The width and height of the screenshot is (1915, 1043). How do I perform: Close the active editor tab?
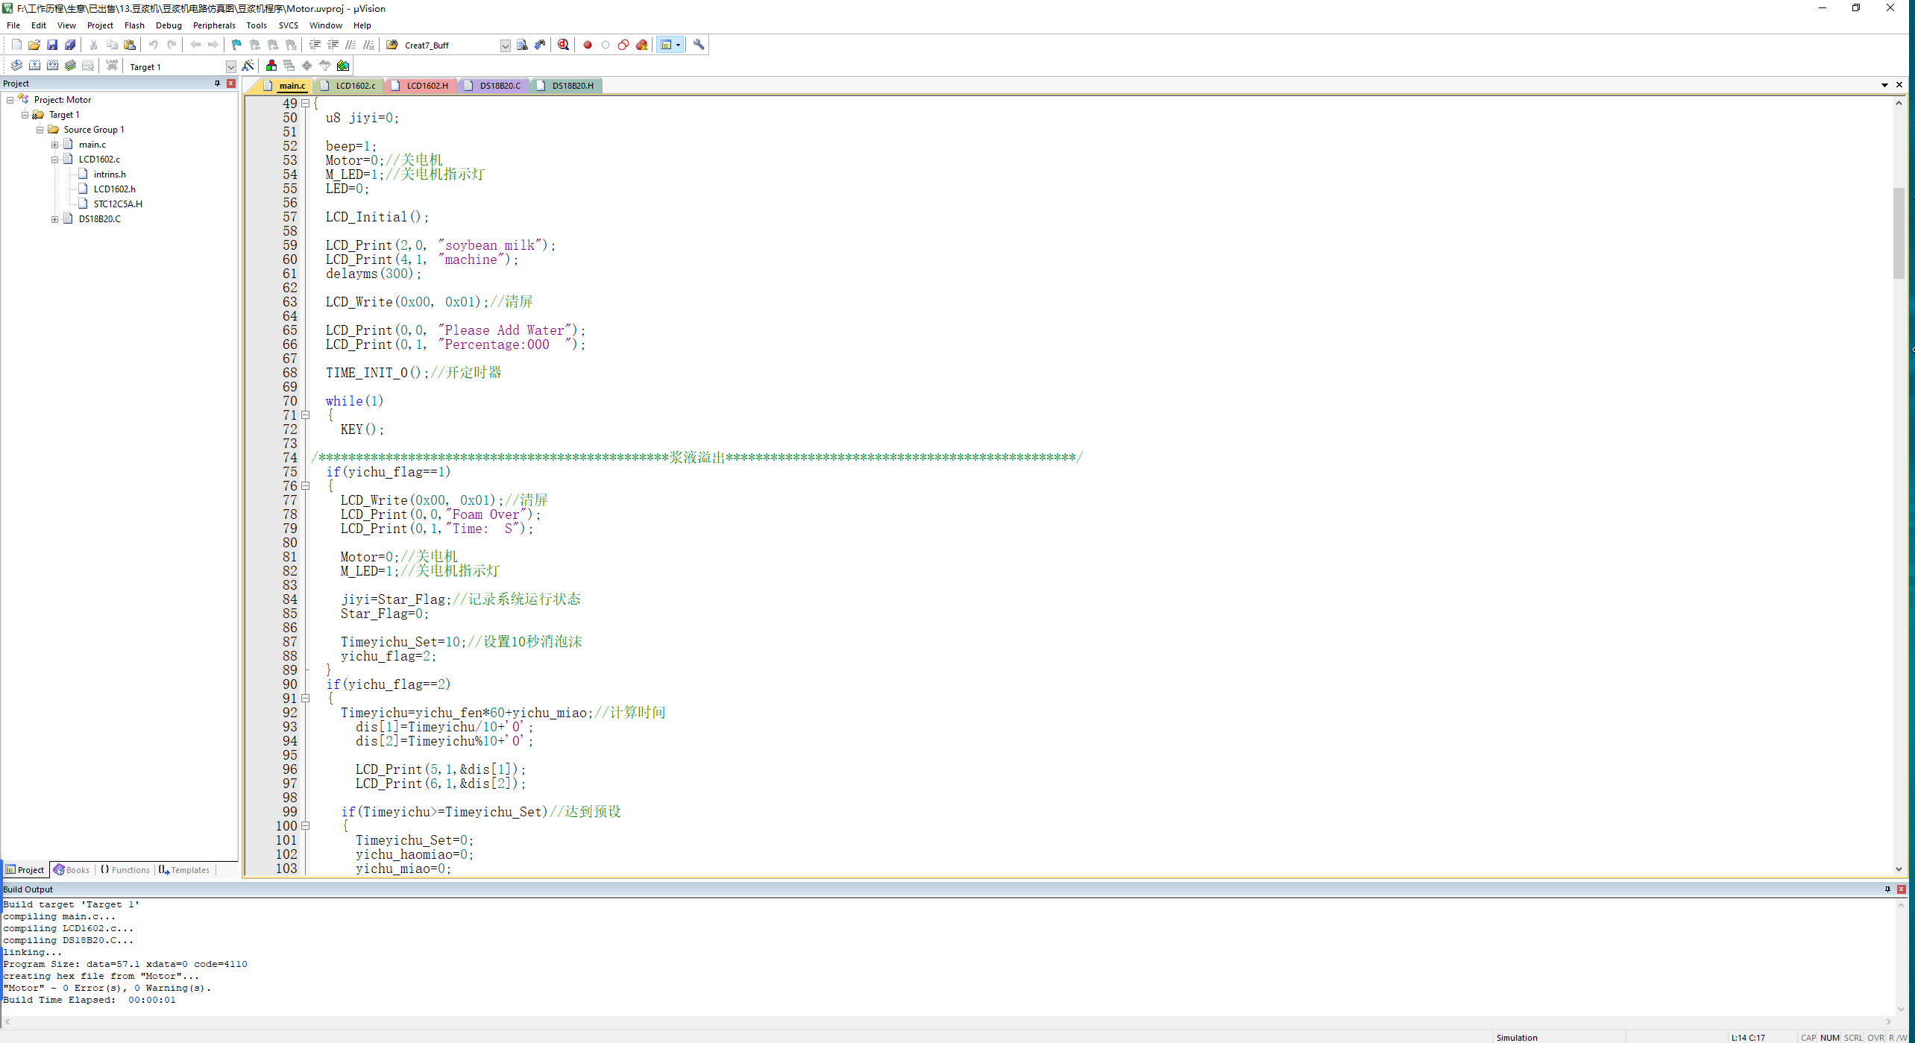(x=1899, y=85)
